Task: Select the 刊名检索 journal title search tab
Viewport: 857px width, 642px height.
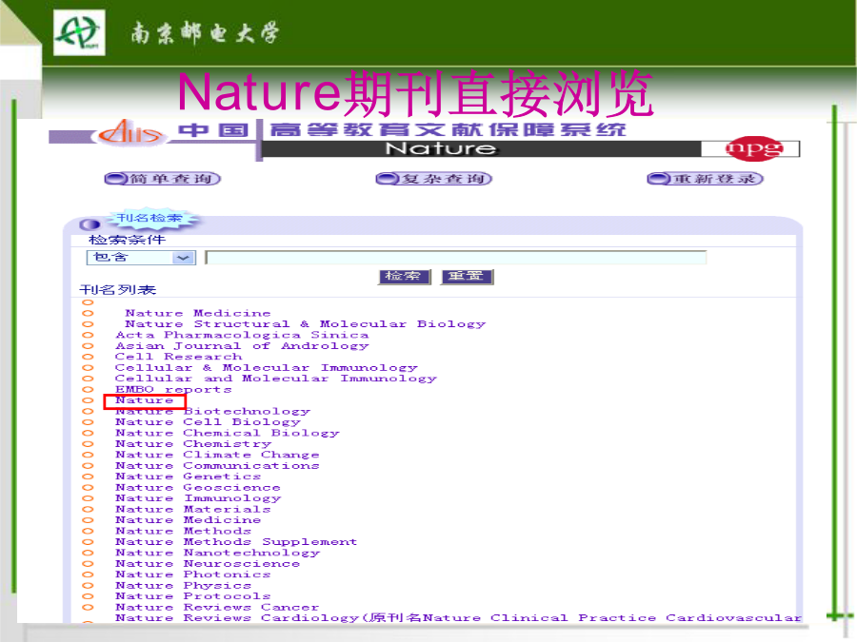Action: 149,219
